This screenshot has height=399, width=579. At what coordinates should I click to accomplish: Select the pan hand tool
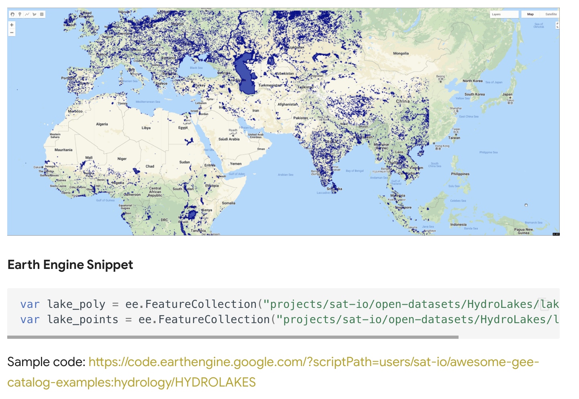12,14
